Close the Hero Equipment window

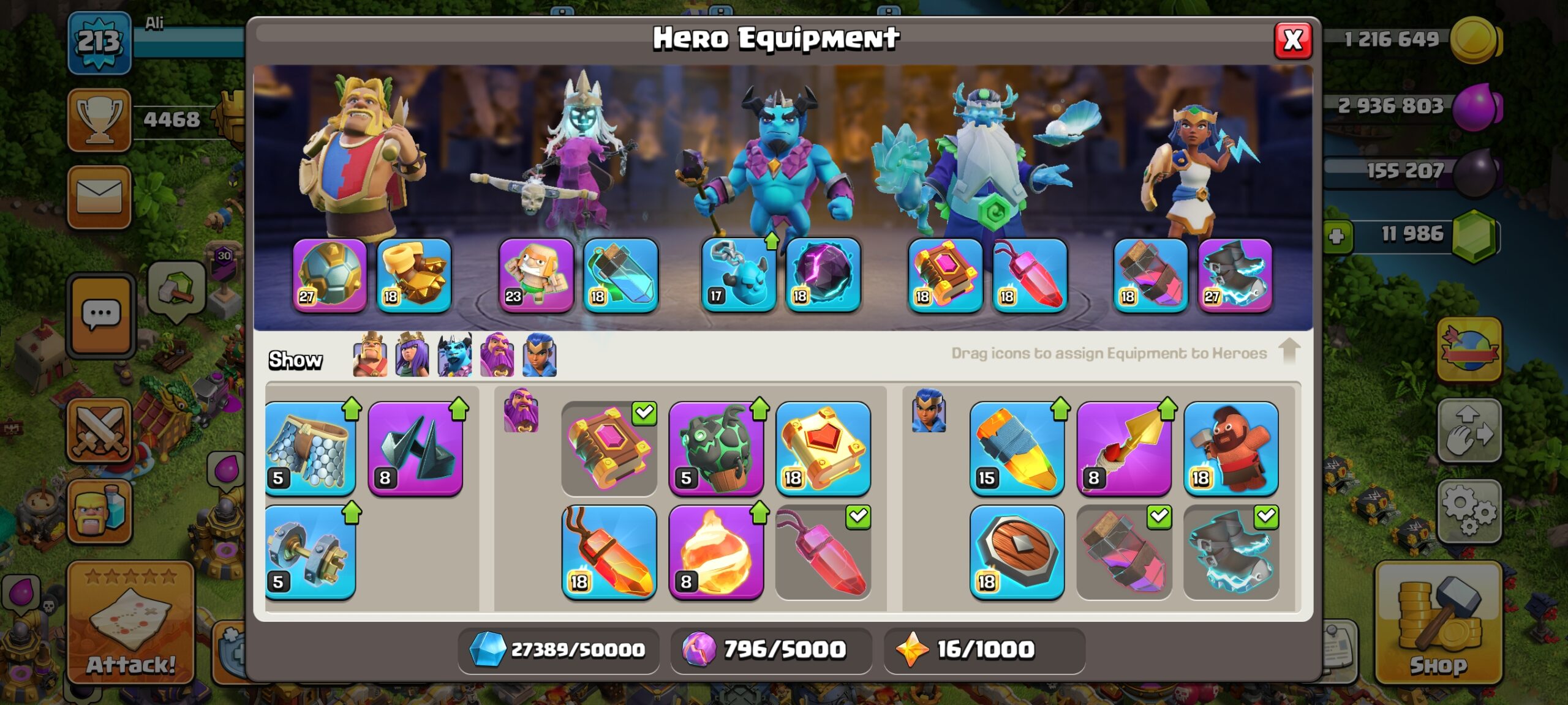click(x=1292, y=41)
